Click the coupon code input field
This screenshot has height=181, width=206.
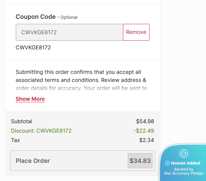pos(69,32)
